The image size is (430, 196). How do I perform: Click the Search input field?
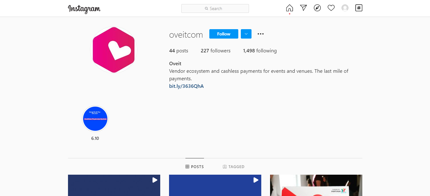[x=215, y=8]
